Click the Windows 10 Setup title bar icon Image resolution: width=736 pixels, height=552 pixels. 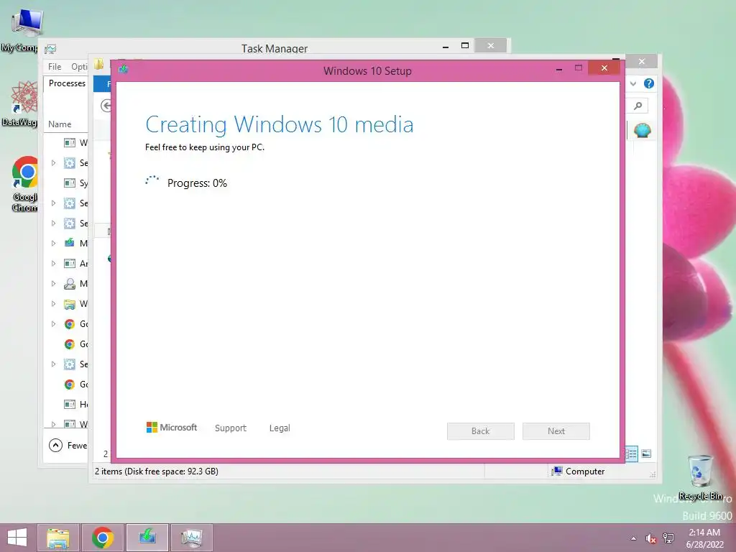[x=123, y=70]
